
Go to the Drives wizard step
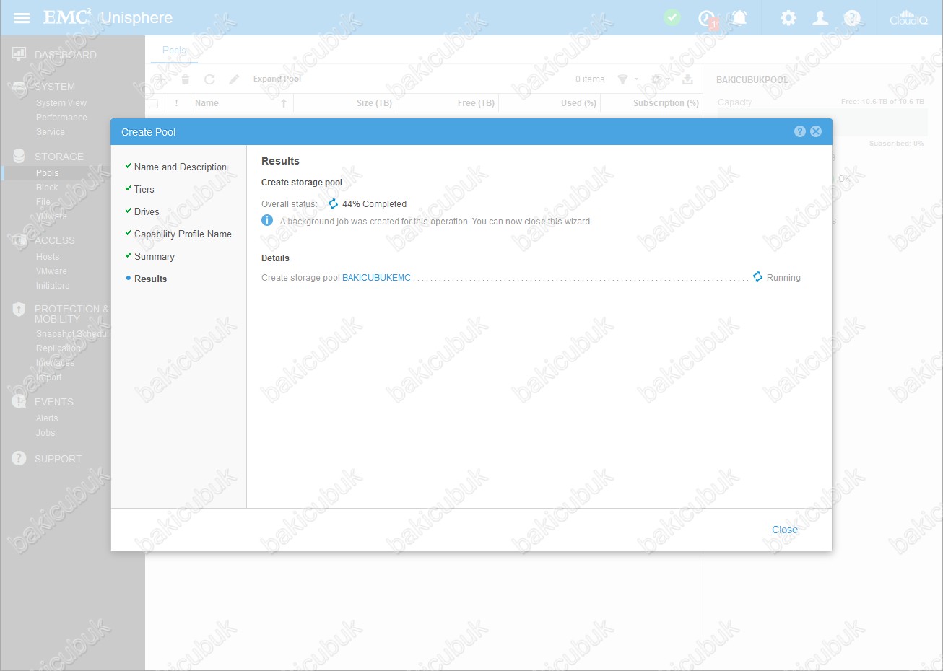click(147, 211)
